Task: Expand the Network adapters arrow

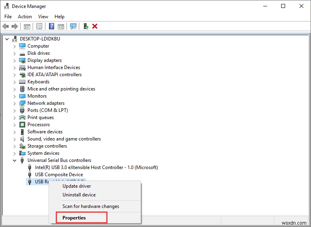Action: 14,104
